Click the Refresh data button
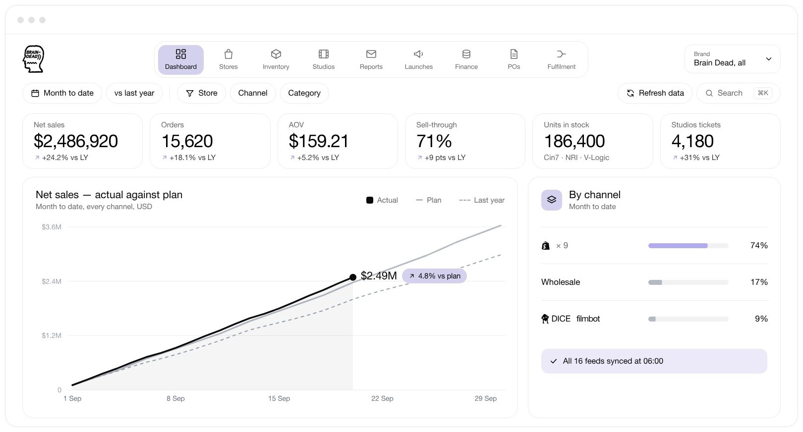 (655, 93)
